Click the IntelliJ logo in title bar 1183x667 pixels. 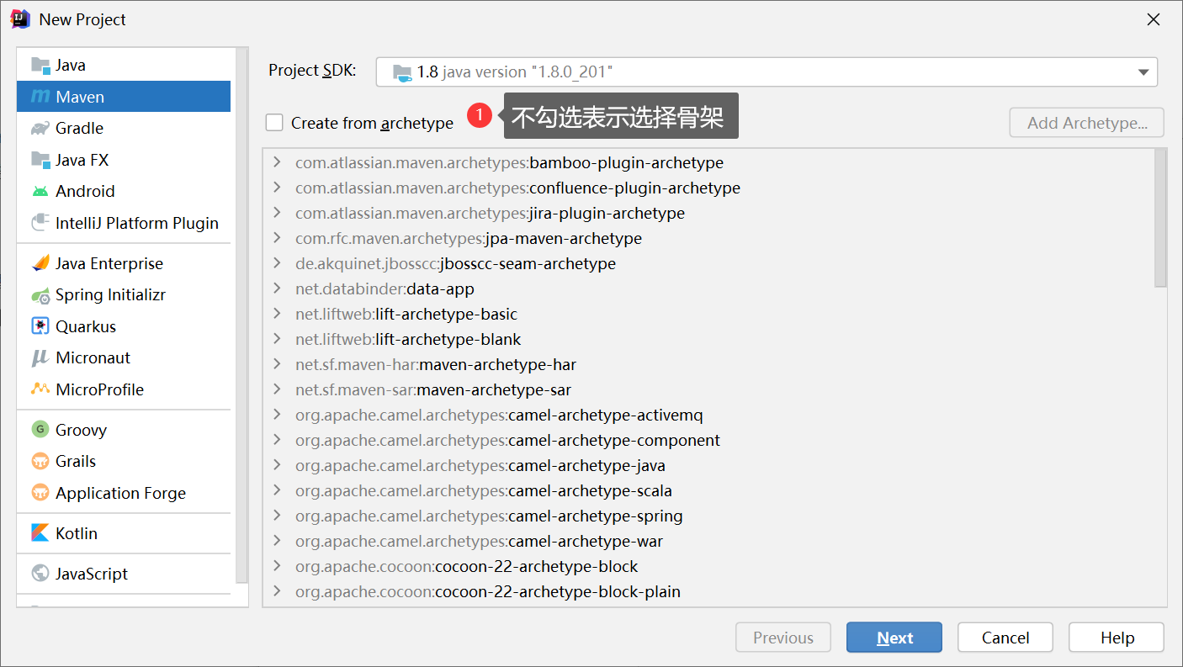pyautogui.click(x=20, y=19)
